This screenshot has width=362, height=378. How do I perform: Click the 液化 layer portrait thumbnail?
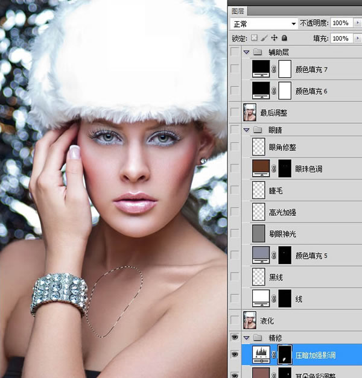point(250,320)
